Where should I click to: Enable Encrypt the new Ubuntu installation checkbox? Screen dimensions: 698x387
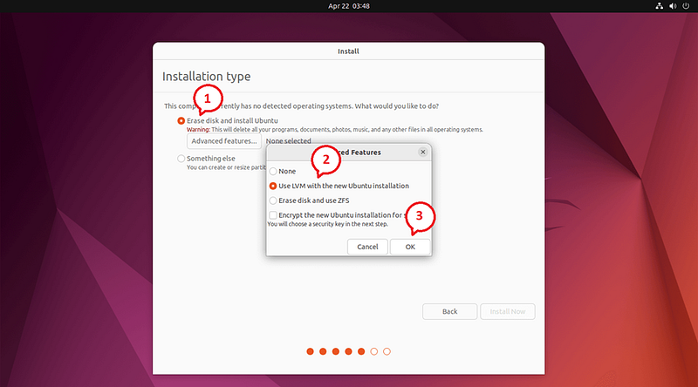click(x=273, y=215)
